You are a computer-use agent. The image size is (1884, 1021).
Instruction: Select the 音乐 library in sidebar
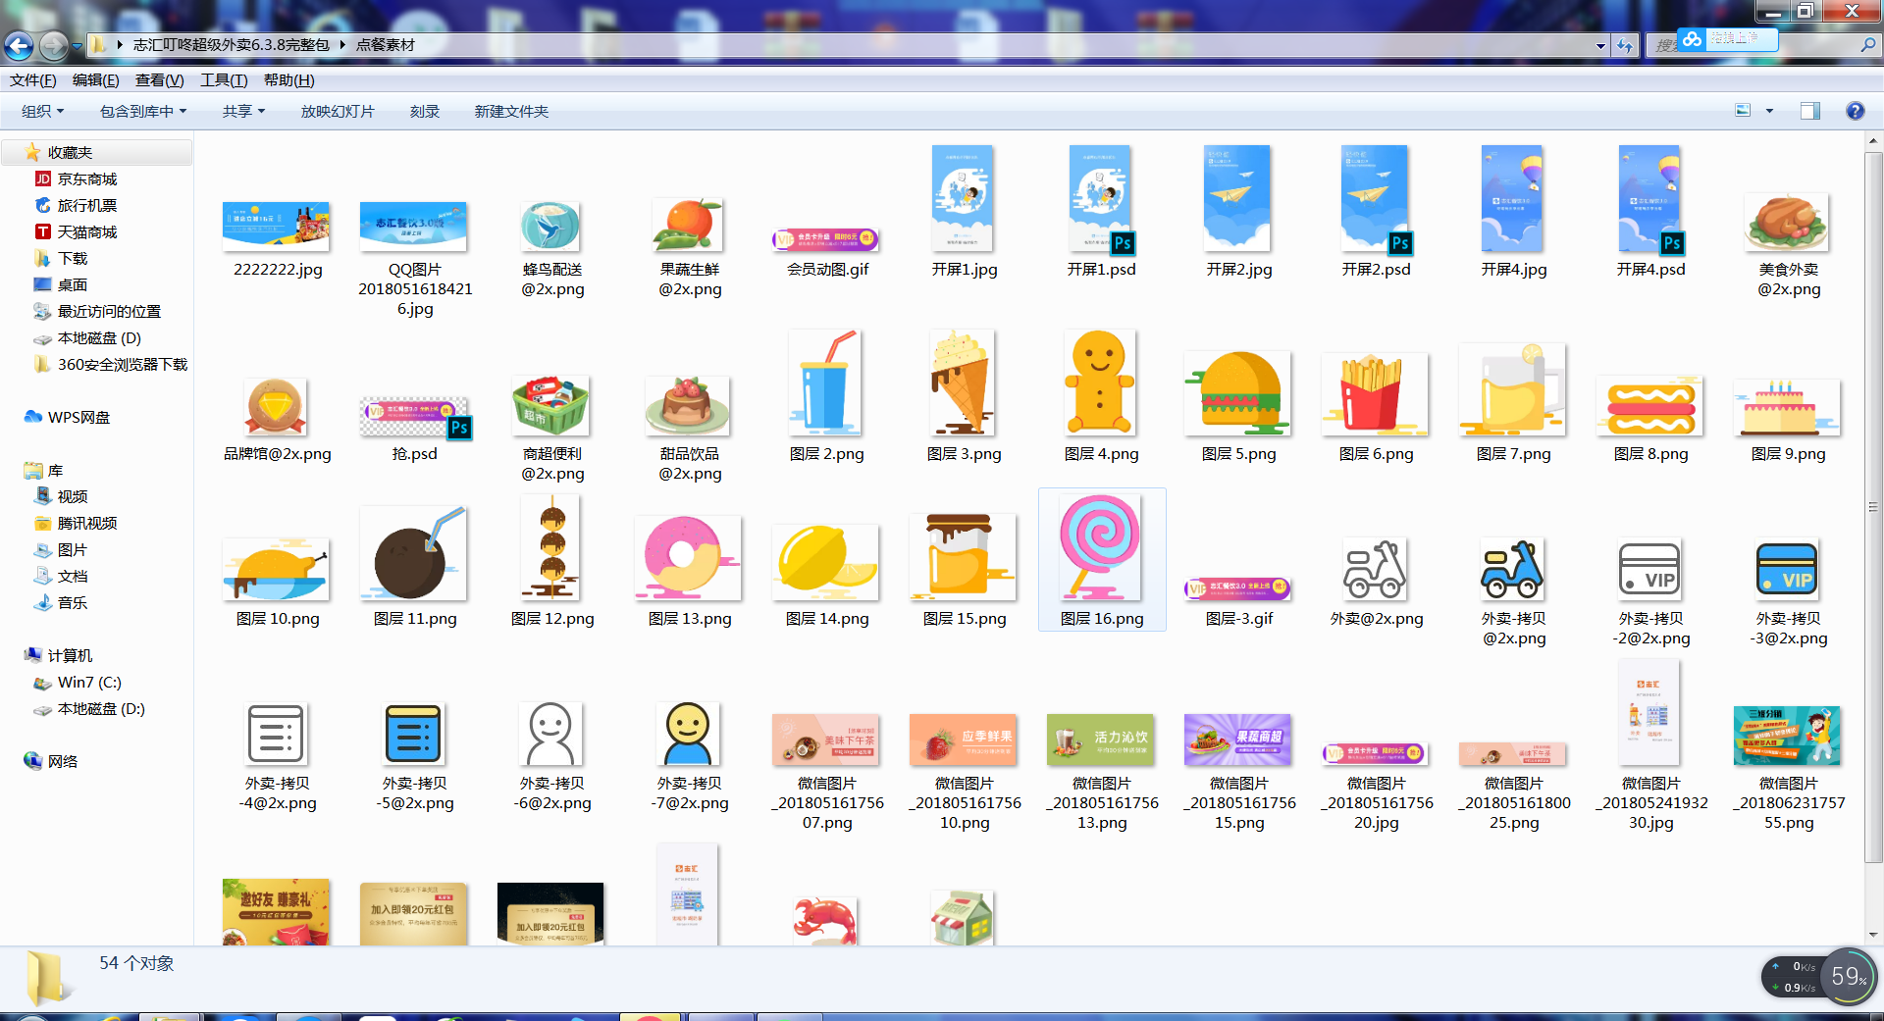coord(71,602)
